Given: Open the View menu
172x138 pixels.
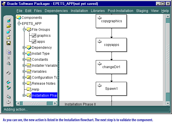Looking at the screenshot, I should 155,11.
